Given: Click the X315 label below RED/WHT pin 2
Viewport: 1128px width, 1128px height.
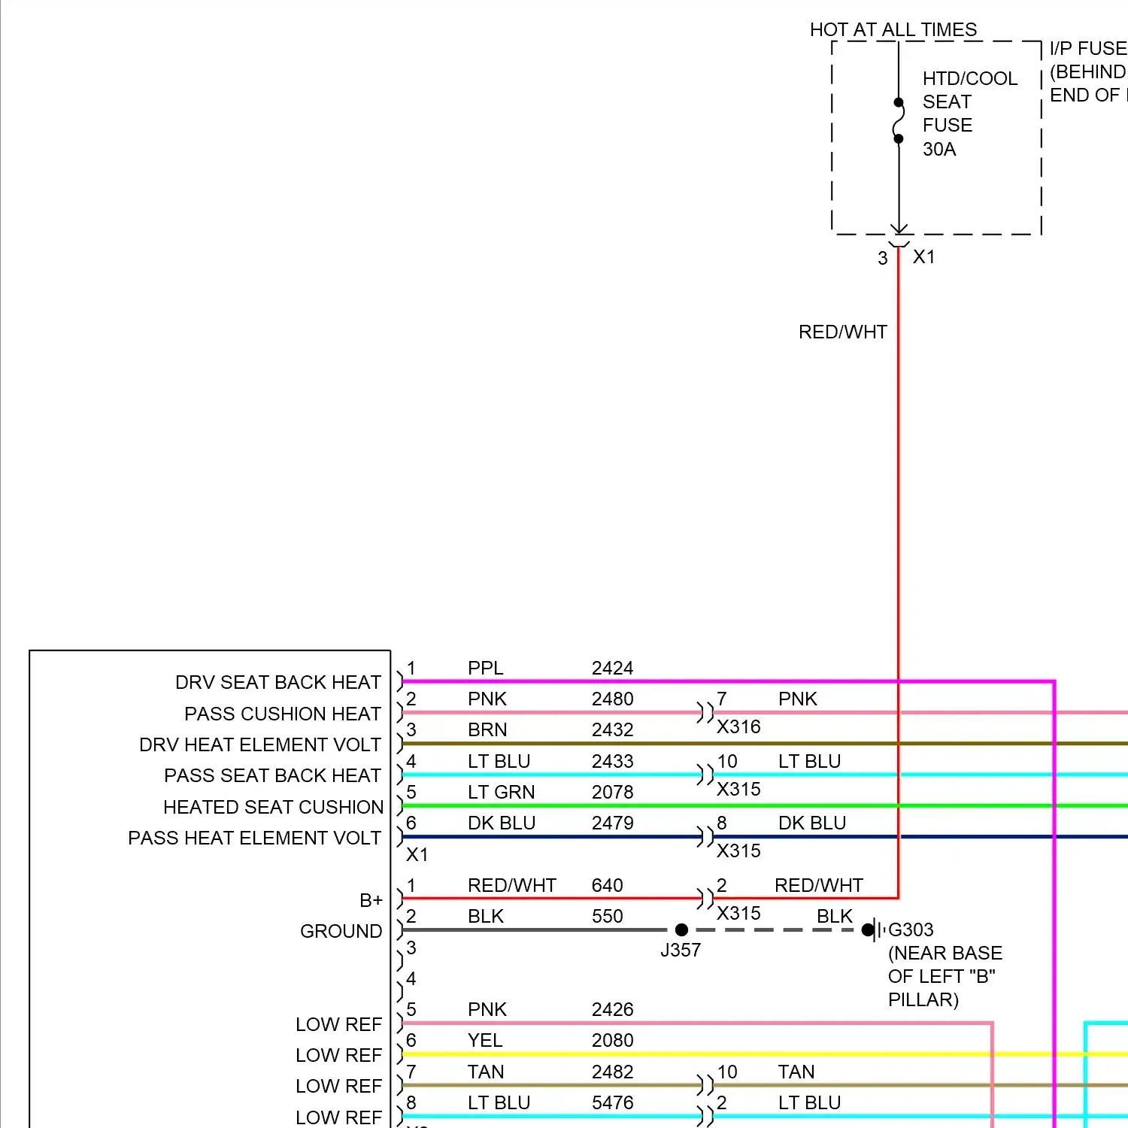Looking at the screenshot, I should [738, 913].
